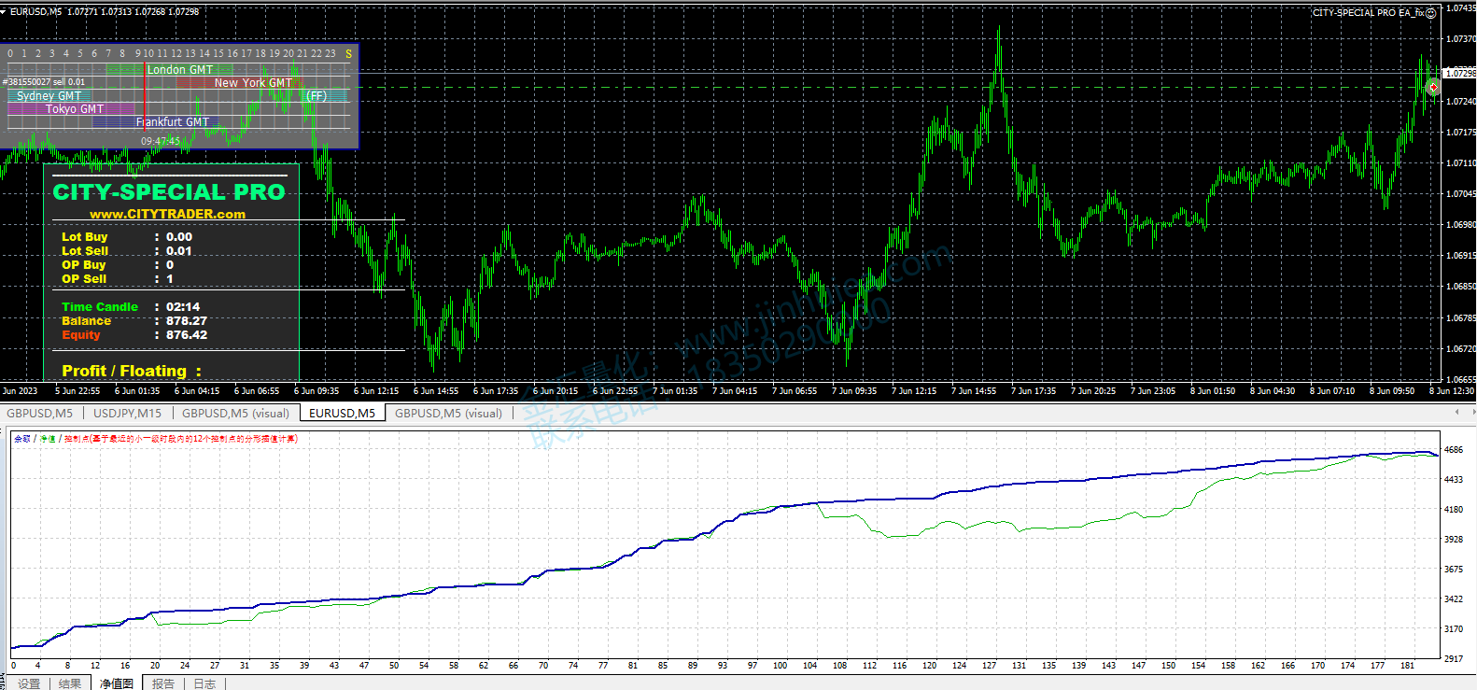Open the 结果 tester tab
The width and height of the screenshot is (1477, 690).
(70, 683)
